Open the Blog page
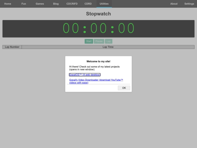This screenshot has height=148, width=197. tap(56, 4)
